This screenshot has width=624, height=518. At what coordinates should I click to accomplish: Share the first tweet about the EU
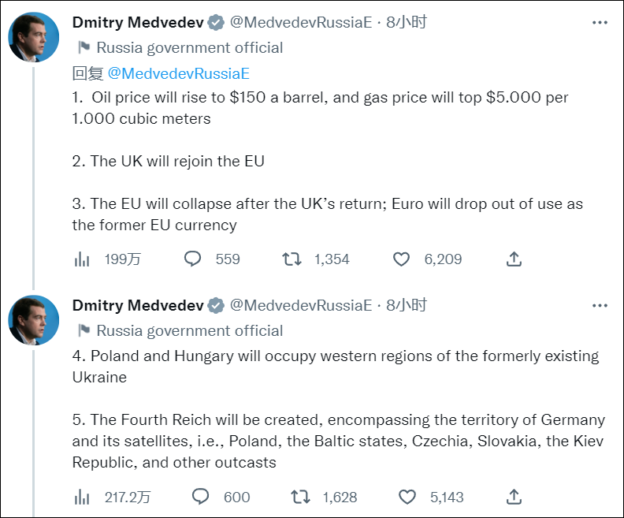pos(514,259)
